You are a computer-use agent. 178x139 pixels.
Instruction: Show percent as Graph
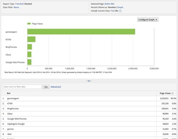point(120,7)
